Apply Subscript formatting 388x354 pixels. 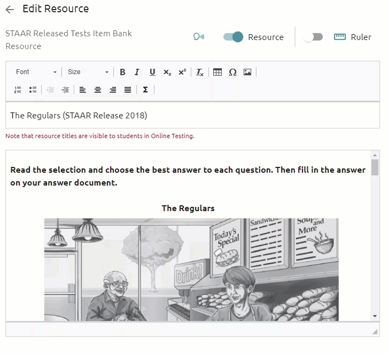[x=167, y=72]
